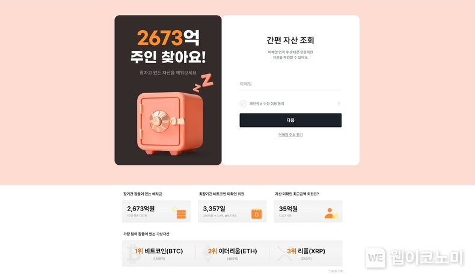Select 1위 비트코인(BTC) ranking item
The image size is (475, 279).
[159, 254]
